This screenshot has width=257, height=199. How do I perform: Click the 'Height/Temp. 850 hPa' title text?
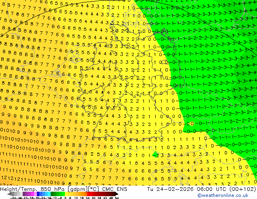coord(33,189)
